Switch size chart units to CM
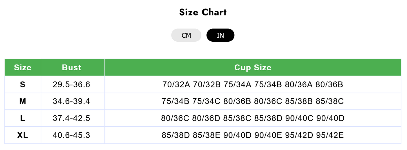407x150 pixels. click(x=186, y=35)
